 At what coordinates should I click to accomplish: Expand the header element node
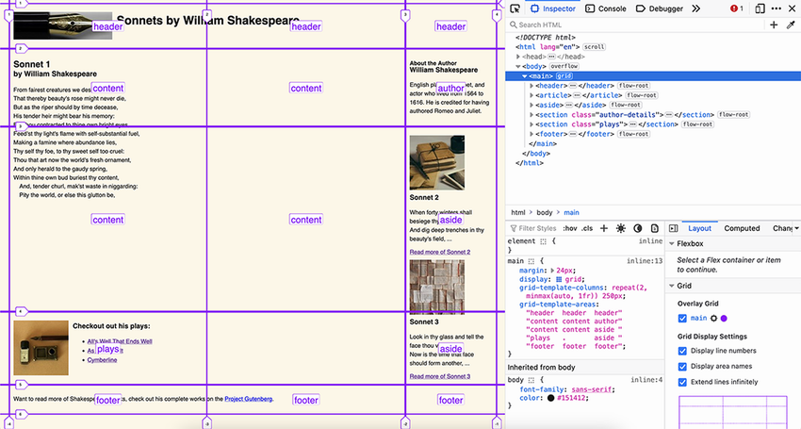click(x=532, y=86)
